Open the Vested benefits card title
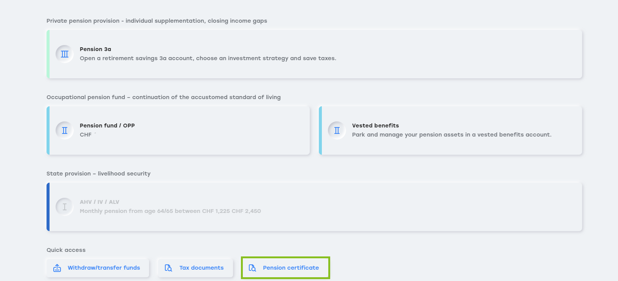This screenshot has width=618, height=281. click(x=375, y=126)
